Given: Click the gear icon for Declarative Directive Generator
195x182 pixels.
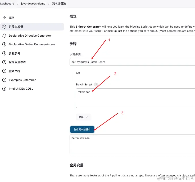Looking at the screenshot, I should [4, 36].
